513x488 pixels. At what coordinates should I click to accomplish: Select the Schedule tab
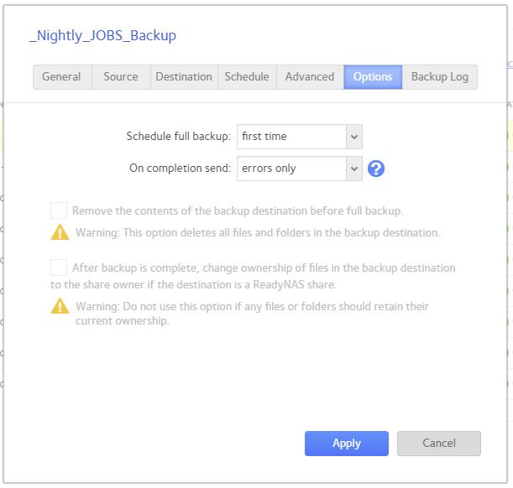(x=247, y=77)
